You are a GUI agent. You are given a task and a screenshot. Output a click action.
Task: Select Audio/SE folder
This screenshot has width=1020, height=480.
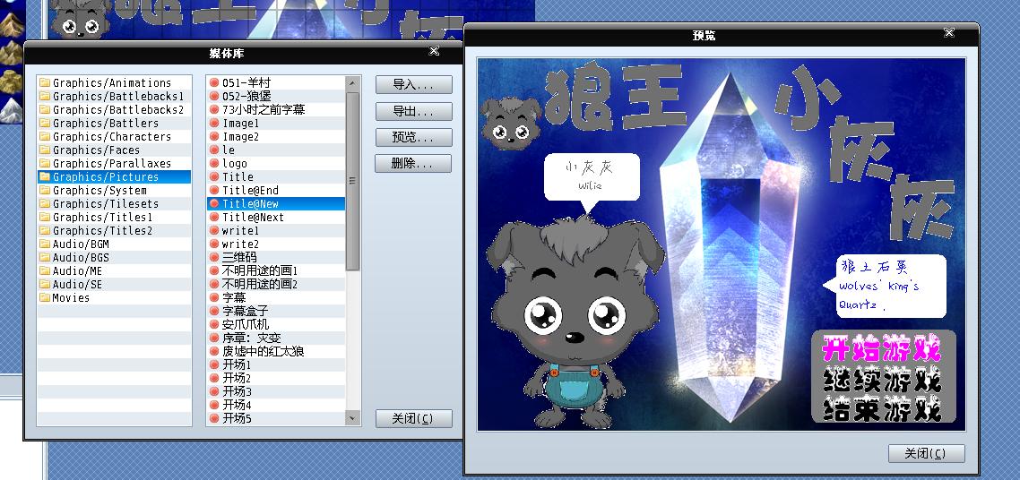pos(114,284)
